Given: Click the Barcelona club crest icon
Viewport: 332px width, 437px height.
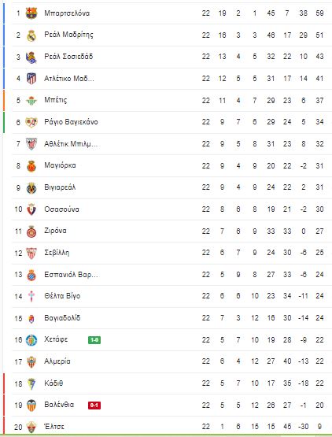Looking at the screenshot, I should pos(31,13).
